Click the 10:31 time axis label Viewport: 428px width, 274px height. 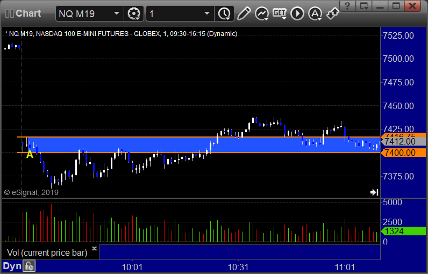pyautogui.click(x=238, y=267)
